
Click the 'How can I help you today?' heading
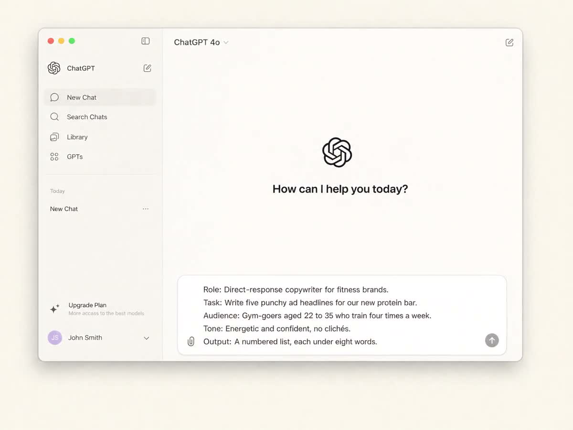340,189
